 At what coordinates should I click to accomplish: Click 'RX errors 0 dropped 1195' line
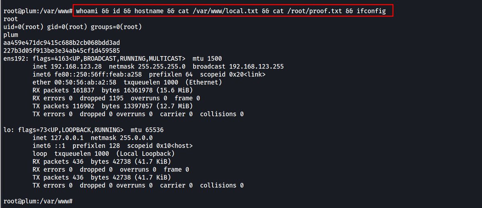point(116,98)
